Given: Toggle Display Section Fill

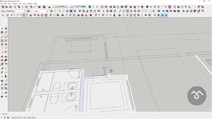Looking at the screenshot, I should 166,15.
